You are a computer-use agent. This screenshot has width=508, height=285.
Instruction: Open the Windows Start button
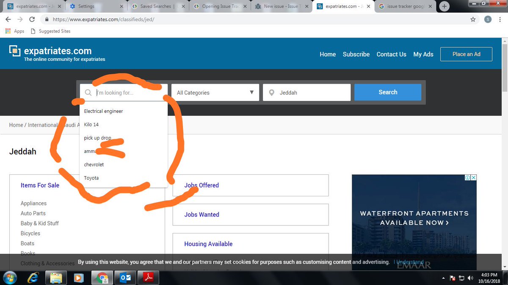click(9, 278)
